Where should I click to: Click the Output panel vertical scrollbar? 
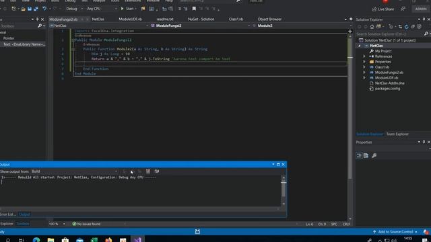pyautogui.click(x=284, y=191)
